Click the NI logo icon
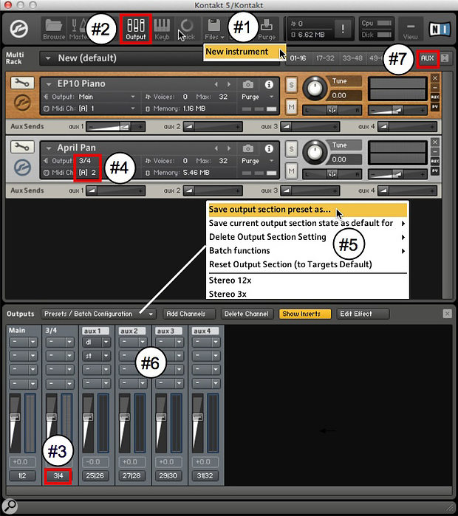Screen dimensions: 458x516 440,30
